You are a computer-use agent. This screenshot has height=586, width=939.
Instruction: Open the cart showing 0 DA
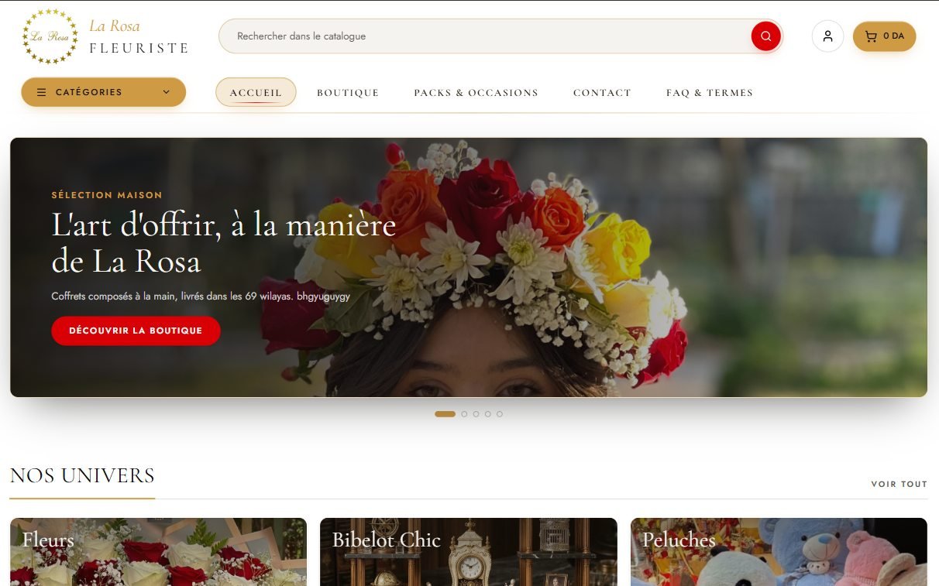[x=884, y=36]
